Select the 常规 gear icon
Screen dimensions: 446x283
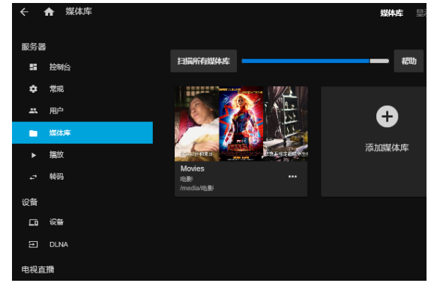pos(33,89)
